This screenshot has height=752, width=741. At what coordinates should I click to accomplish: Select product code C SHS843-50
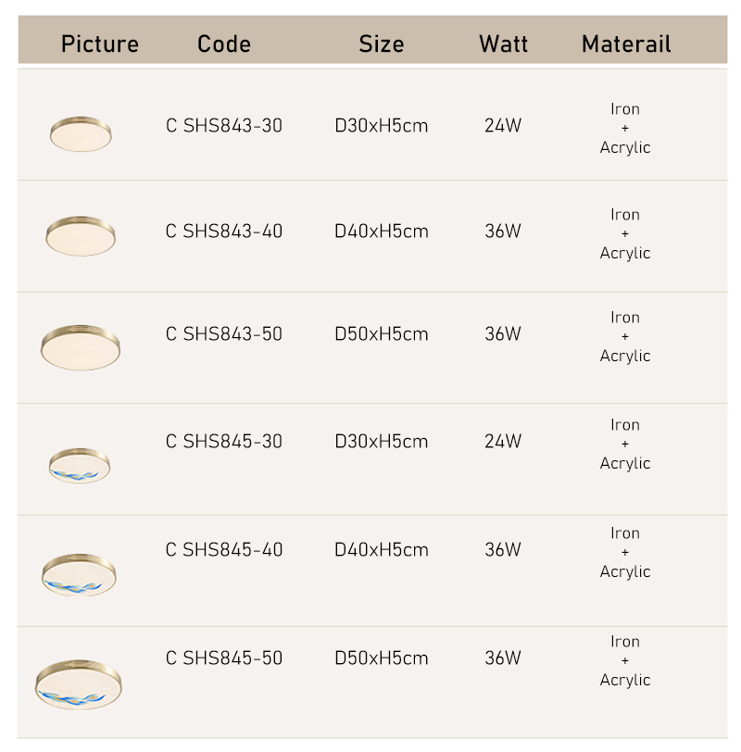pyautogui.click(x=224, y=333)
